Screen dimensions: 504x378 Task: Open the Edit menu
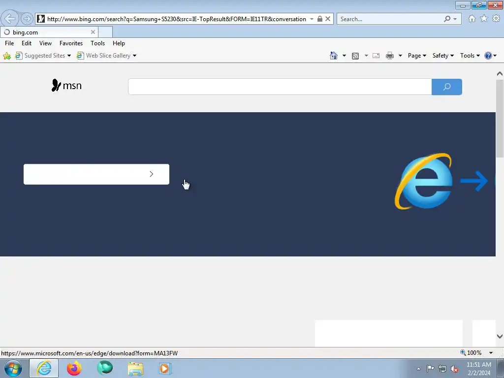point(27,43)
